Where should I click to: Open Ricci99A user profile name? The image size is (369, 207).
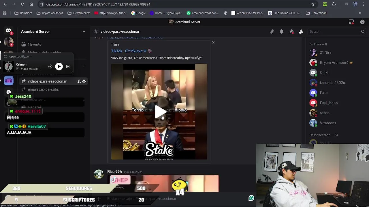click(115, 172)
